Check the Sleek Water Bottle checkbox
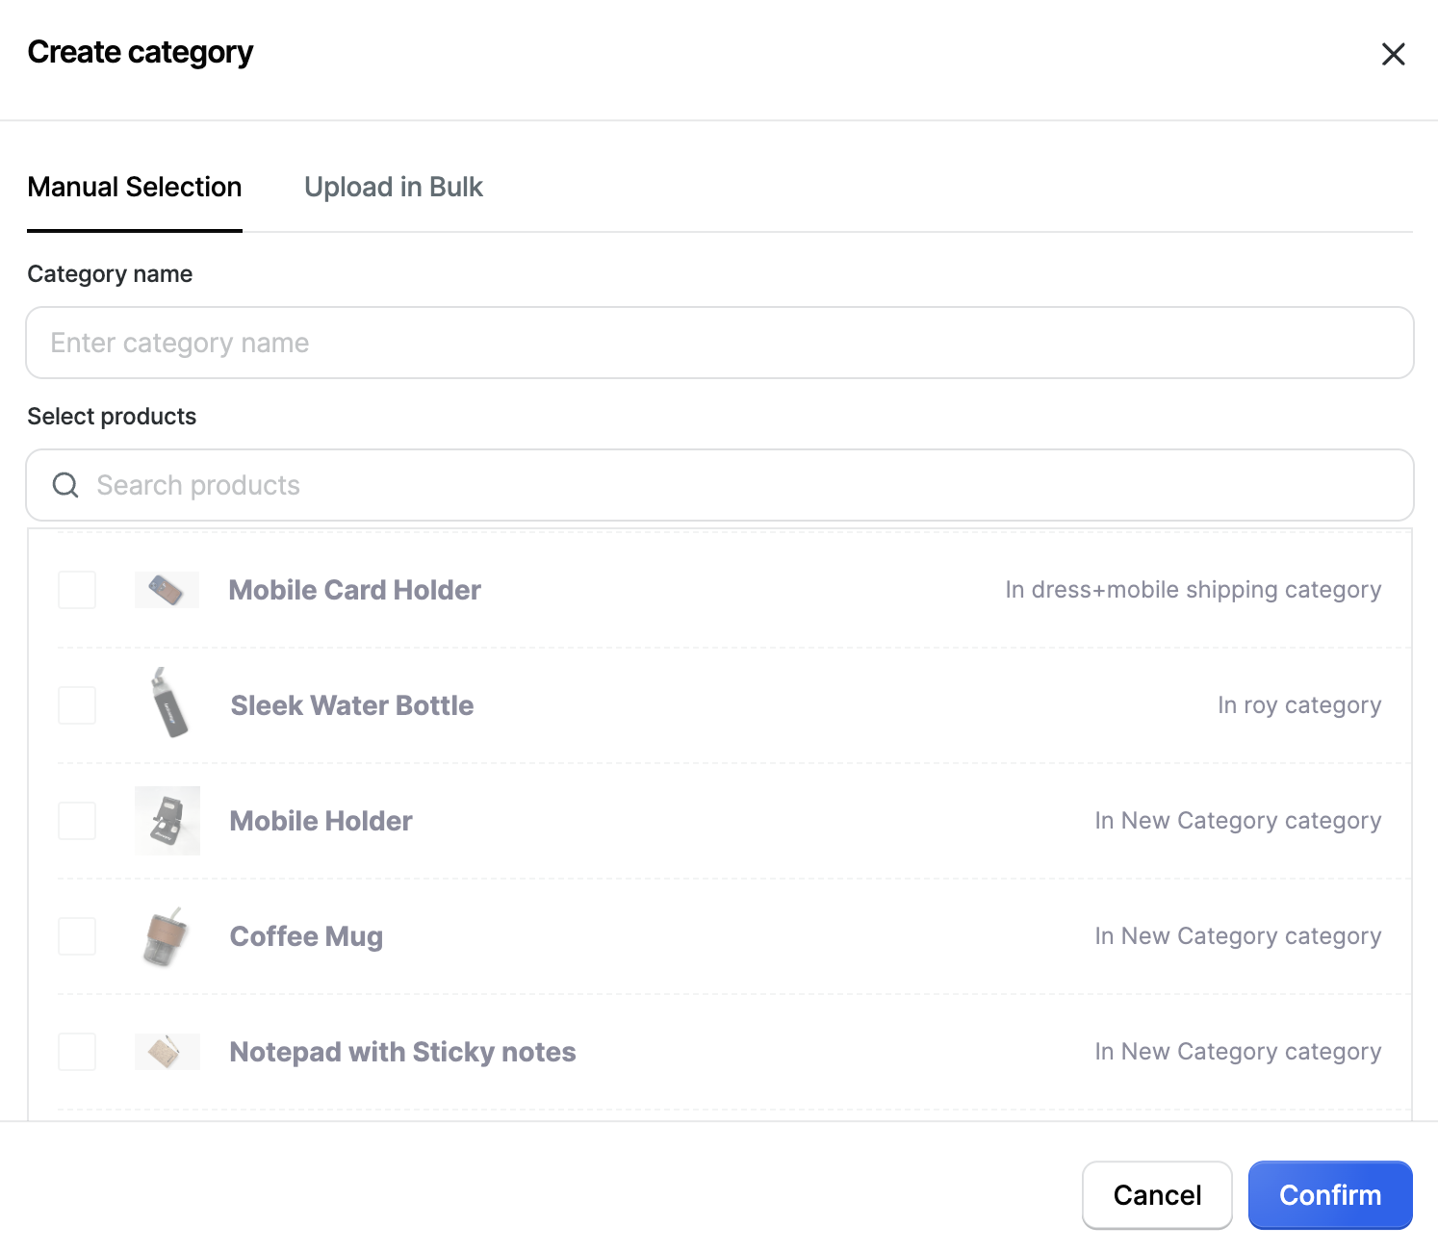The height and width of the screenshot is (1251, 1438). click(x=76, y=705)
